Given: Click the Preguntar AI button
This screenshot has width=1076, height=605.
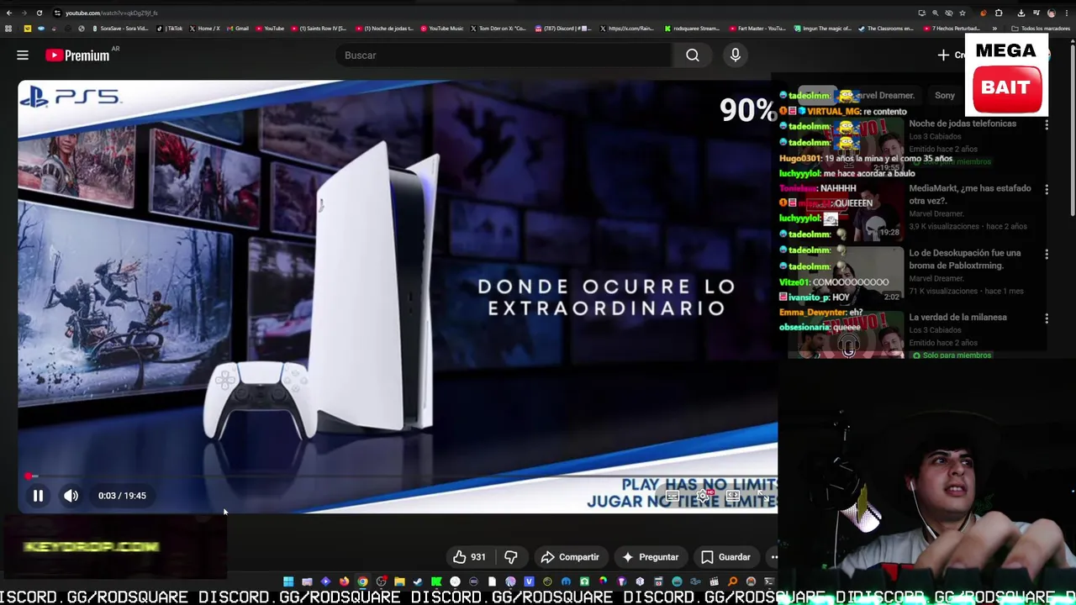Looking at the screenshot, I should click(650, 557).
